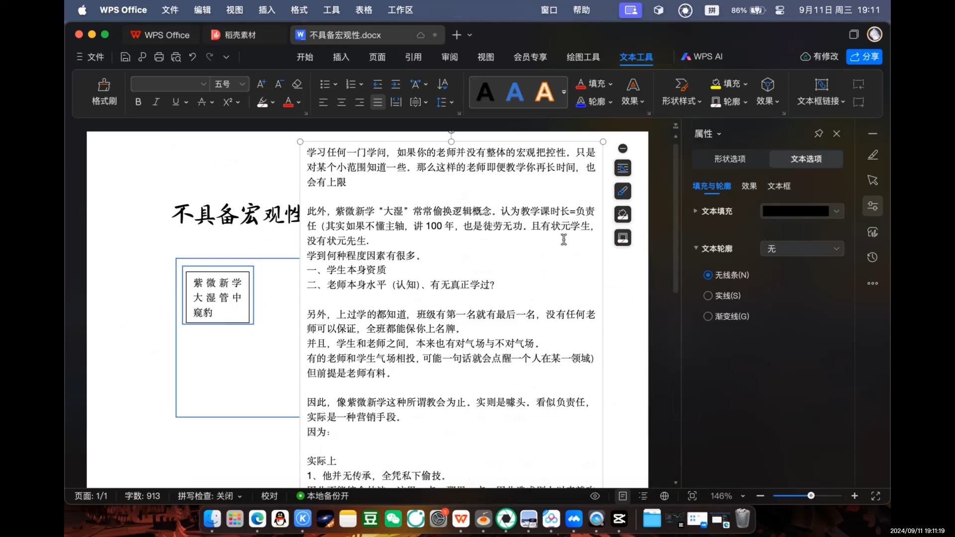The height and width of the screenshot is (537, 955).
Task: Click the brush style icon beside text box
Action: pyautogui.click(x=623, y=191)
